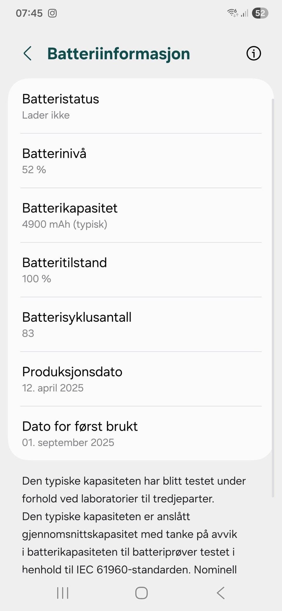
Task: Tap the back arrow beside Batteriinformasjon
Action: click(x=28, y=54)
